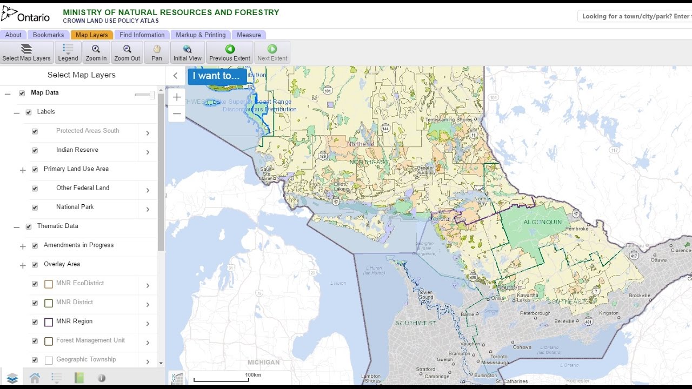Collapse side panel with left chevron
The image size is (692, 389).
point(175,76)
